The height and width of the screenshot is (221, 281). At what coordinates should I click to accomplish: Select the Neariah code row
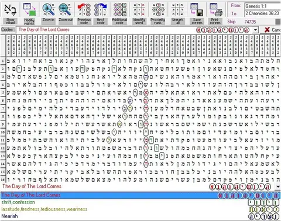pyautogui.click(x=140, y=216)
